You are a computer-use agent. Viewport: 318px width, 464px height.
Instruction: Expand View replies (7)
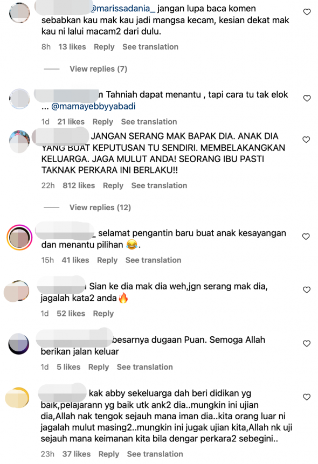tap(98, 69)
